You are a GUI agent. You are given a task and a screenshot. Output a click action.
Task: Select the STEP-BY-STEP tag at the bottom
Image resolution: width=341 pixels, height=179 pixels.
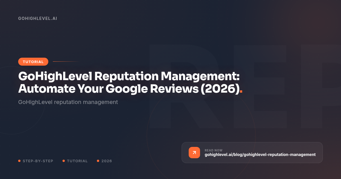tap(36, 161)
